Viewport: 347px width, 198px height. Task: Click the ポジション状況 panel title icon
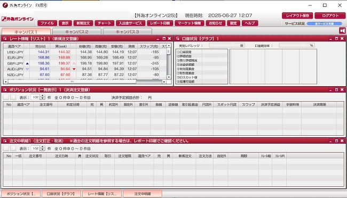[5, 90]
